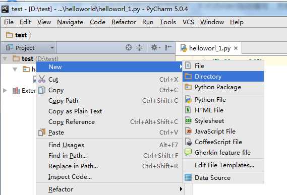Image resolution: width=287 pixels, height=195 pixels.
Task: Click the CoffeeScript File icon
Action: click(x=189, y=142)
